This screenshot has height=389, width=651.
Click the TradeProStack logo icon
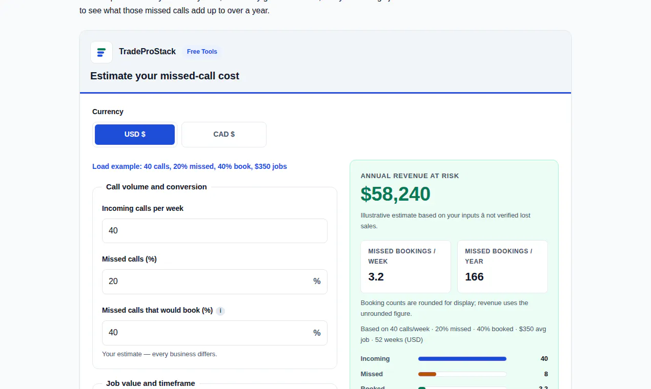(x=101, y=52)
